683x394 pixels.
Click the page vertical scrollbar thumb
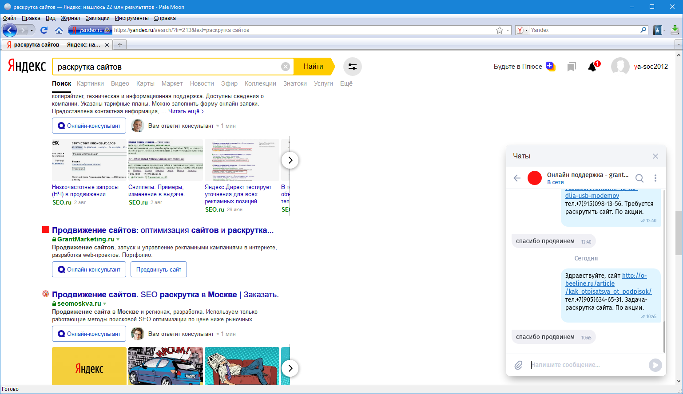[x=679, y=232]
